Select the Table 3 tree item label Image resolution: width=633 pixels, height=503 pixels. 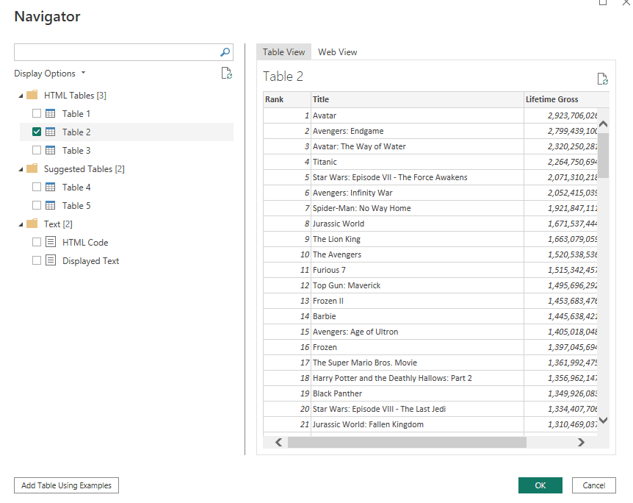coord(76,151)
